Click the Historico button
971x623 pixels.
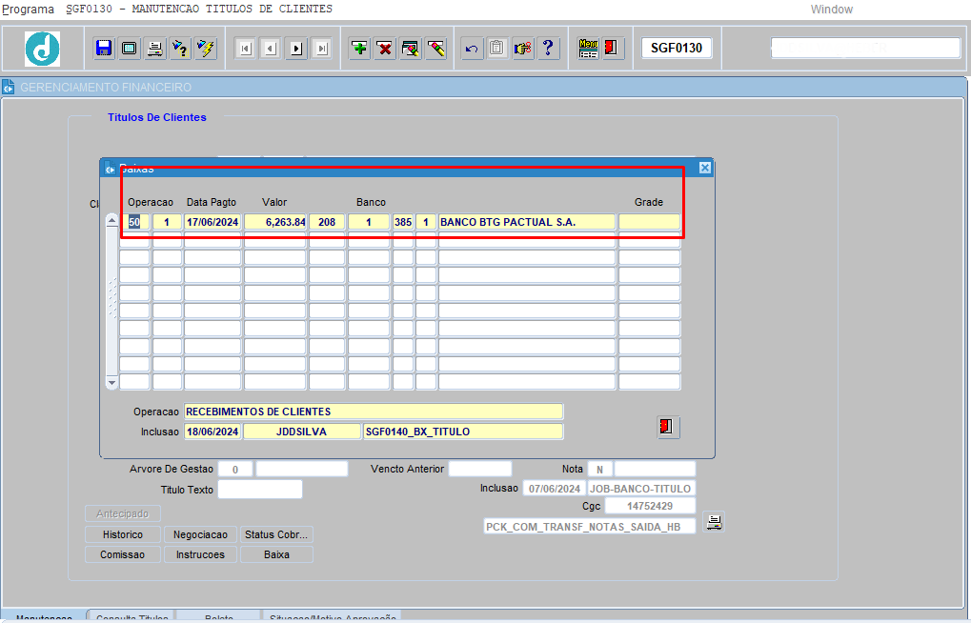pos(123,534)
